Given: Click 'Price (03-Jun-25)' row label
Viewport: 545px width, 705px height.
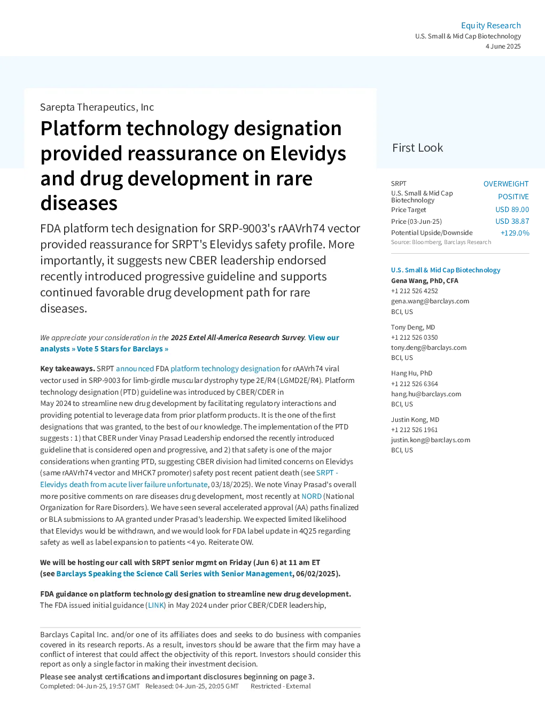Looking at the screenshot, I should coord(416,222).
